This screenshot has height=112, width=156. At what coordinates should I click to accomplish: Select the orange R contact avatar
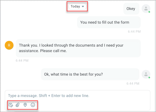[9, 45]
